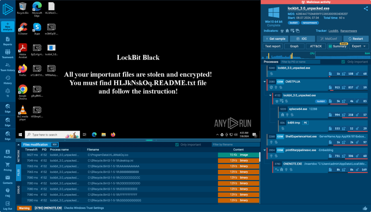This screenshot has height=212, width=371.
Task: Open Profile in the sidebar
Action: point(7,154)
